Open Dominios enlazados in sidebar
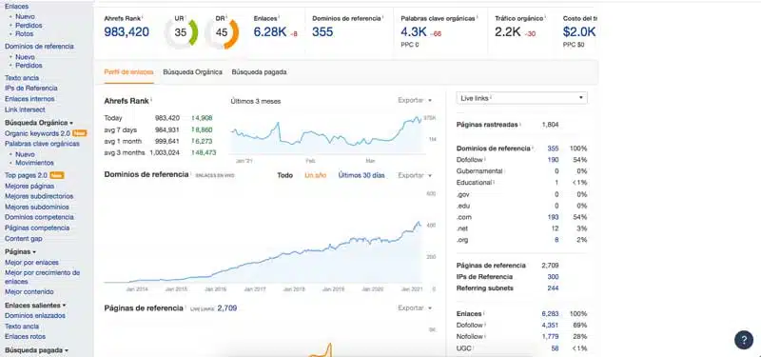This screenshot has height=357, width=761. 35,316
